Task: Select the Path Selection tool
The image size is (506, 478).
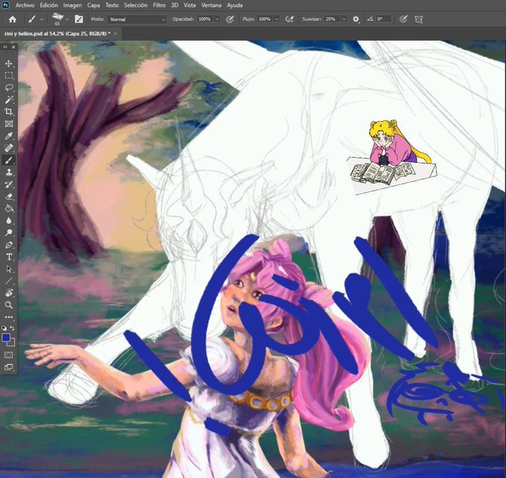Action: pos(9,269)
